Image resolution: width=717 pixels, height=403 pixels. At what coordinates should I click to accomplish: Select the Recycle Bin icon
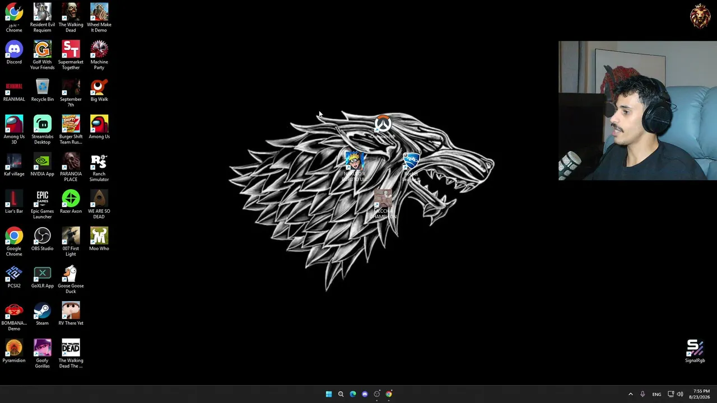point(43,90)
